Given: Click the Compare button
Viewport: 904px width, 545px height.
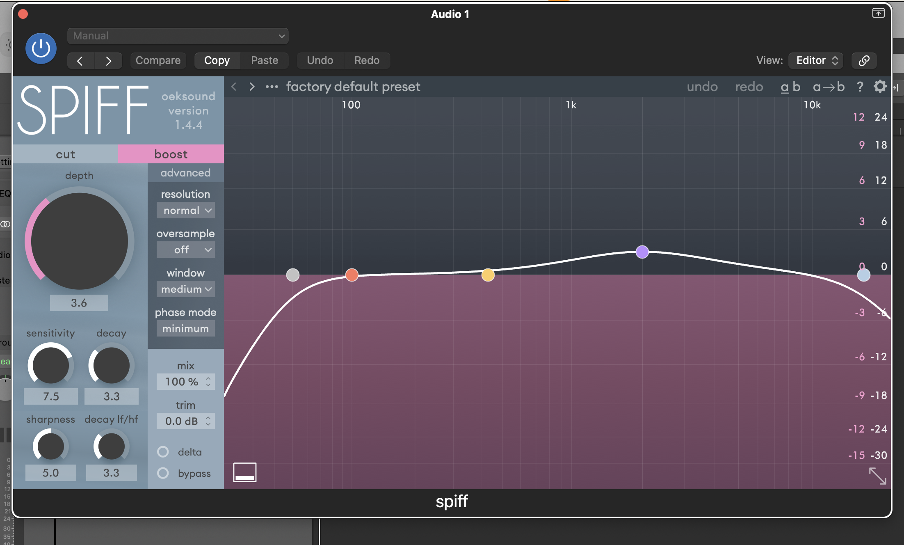Looking at the screenshot, I should click(x=158, y=61).
